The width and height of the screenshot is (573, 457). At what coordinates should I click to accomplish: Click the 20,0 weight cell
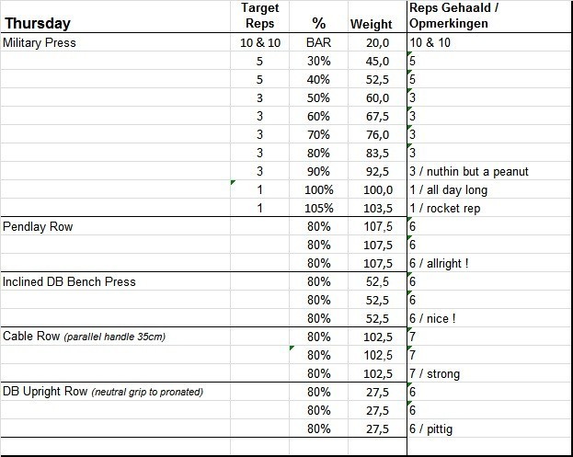(377, 42)
